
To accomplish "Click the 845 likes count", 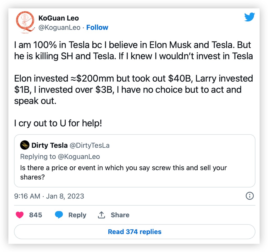I will pos(36,215).
